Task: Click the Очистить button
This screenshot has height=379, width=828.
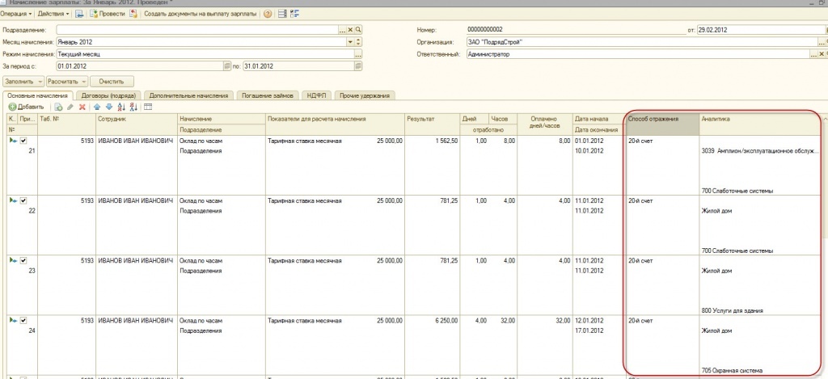Action: pos(112,82)
